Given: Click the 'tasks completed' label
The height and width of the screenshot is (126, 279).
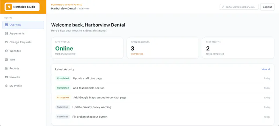Looking at the screenshot, I should point(215,54).
